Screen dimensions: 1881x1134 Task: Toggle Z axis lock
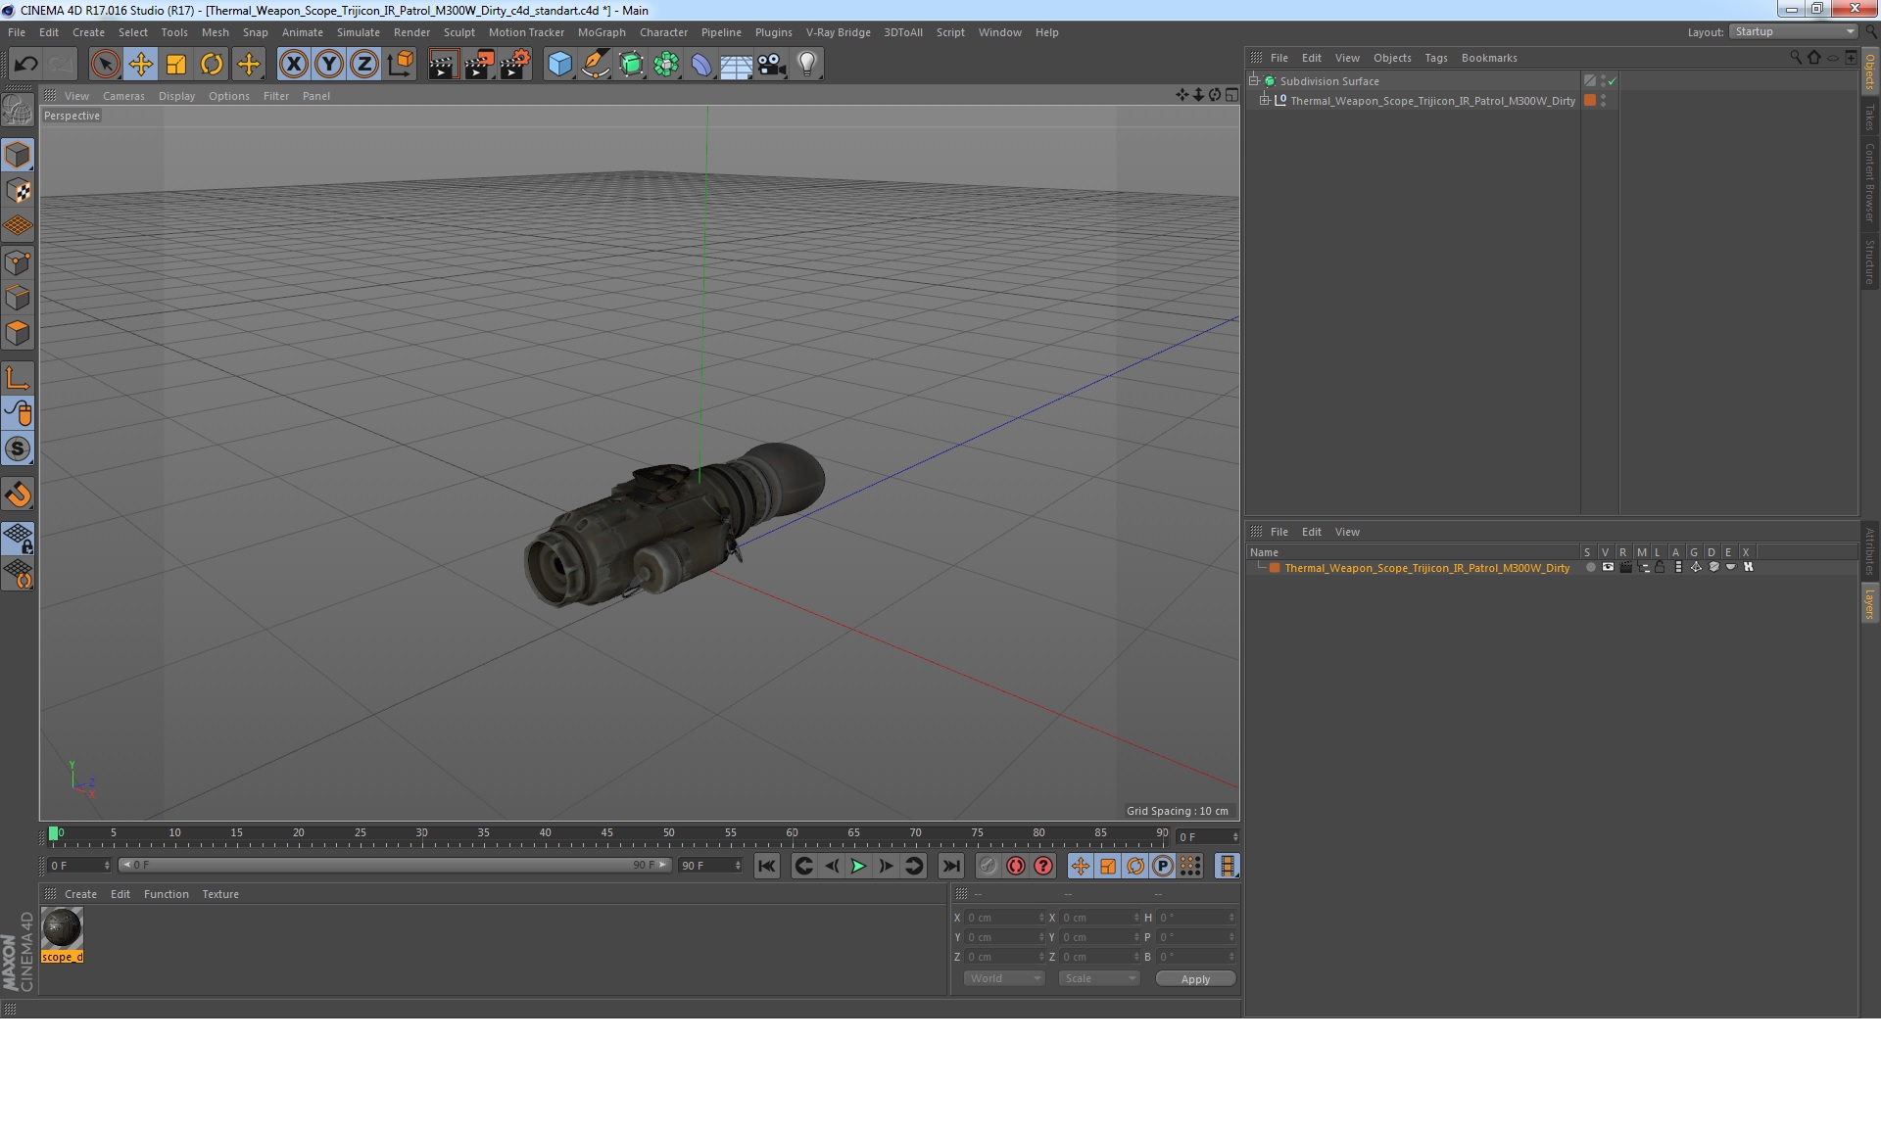(364, 65)
